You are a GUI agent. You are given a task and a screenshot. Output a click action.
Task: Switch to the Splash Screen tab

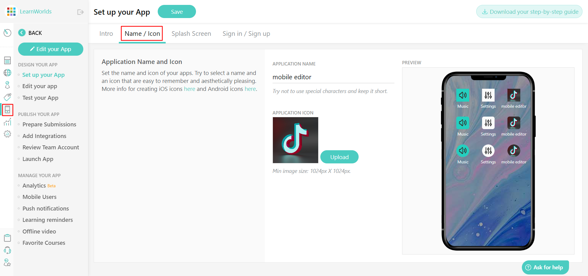click(x=191, y=34)
